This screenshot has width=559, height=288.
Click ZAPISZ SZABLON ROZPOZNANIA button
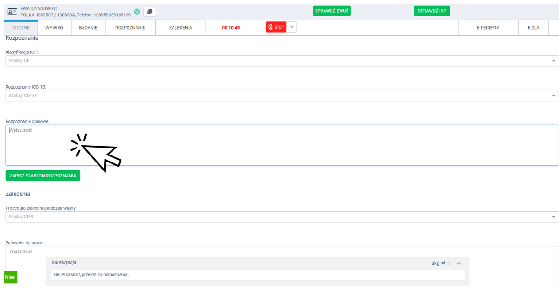click(x=43, y=176)
